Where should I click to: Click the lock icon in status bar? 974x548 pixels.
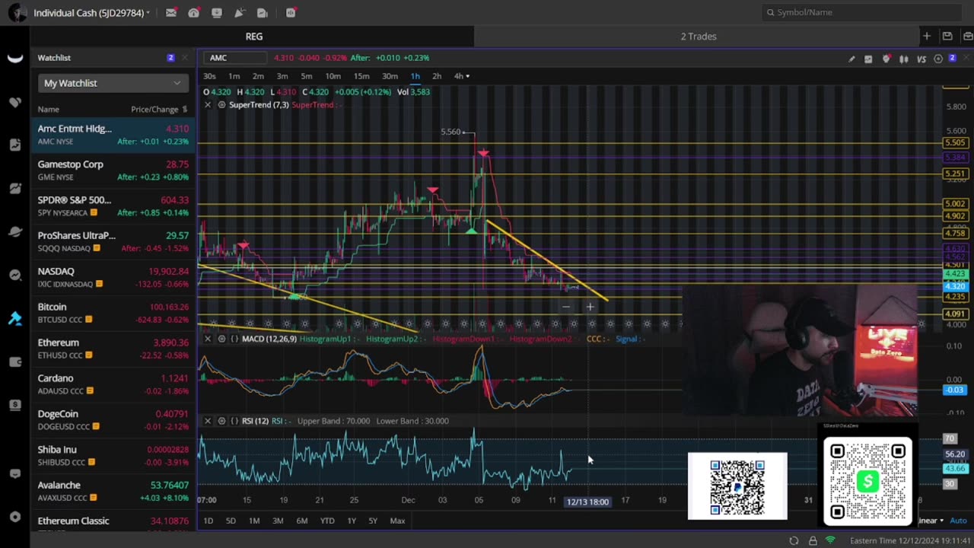pos(813,540)
